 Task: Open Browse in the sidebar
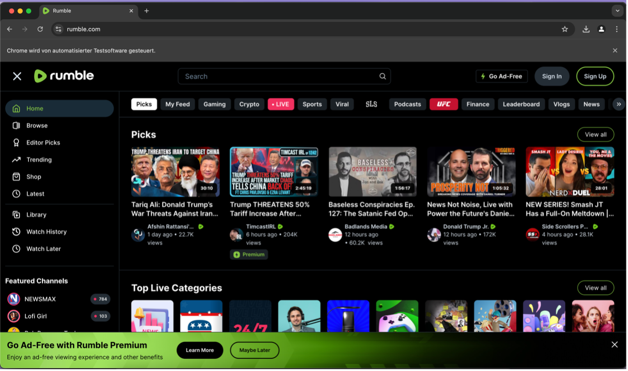click(x=60, y=126)
